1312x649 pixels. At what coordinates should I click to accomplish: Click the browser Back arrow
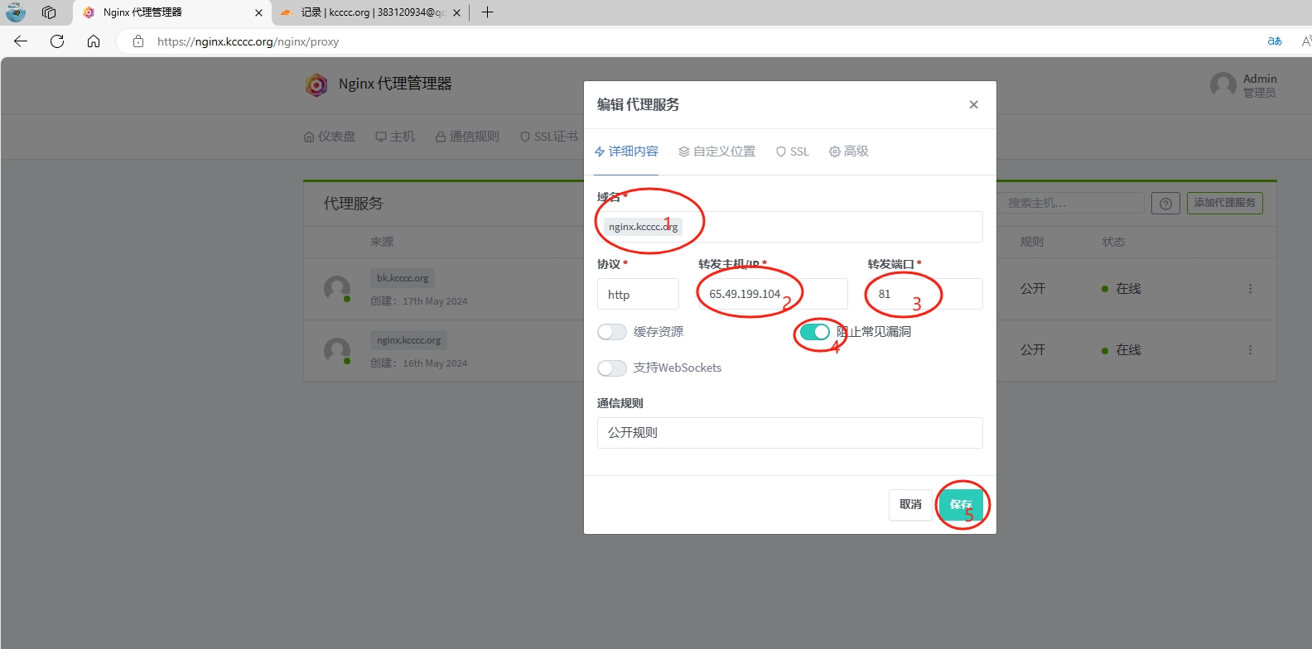[x=21, y=41]
